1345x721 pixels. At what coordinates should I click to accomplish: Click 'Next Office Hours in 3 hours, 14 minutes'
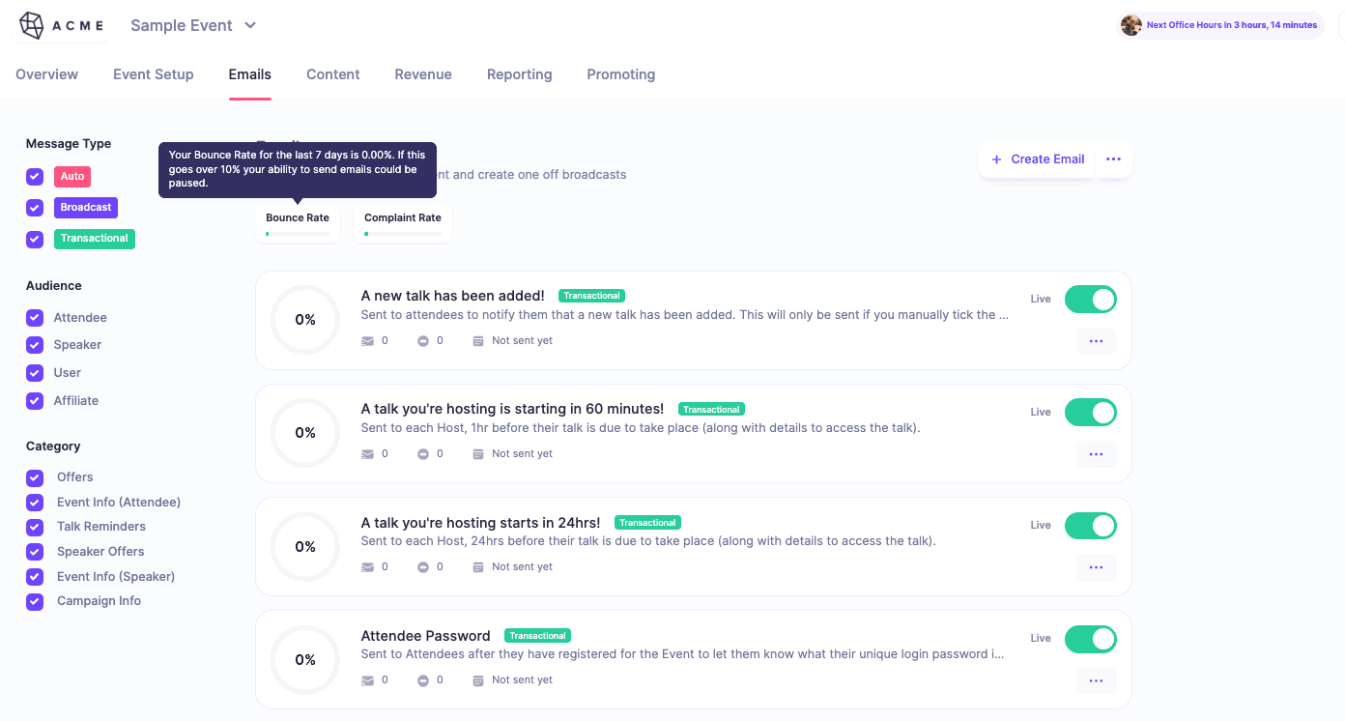tap(1232, 24)
